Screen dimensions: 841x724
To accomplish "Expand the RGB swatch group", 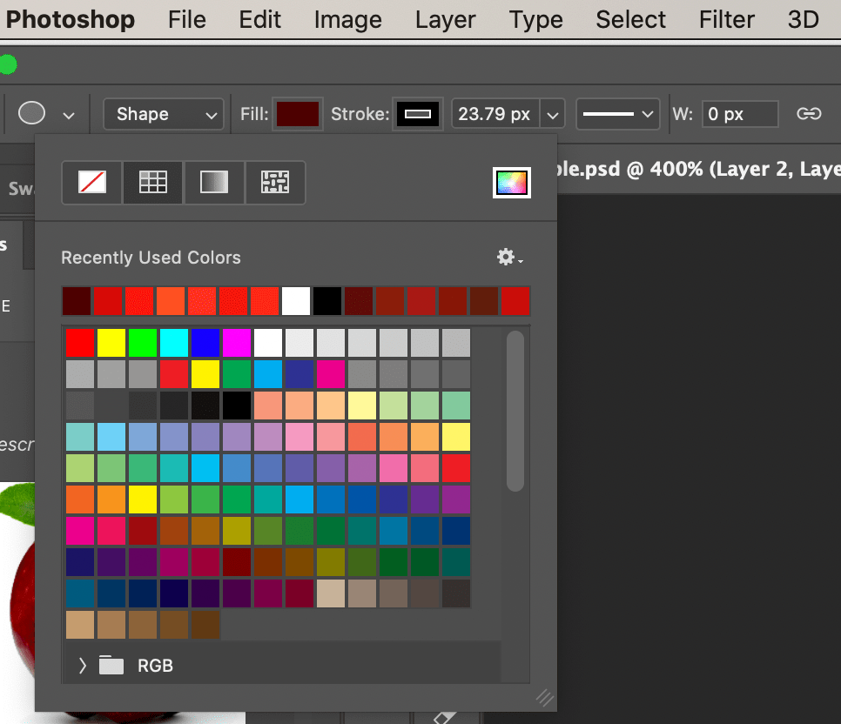I will click(x=82, y=665).
